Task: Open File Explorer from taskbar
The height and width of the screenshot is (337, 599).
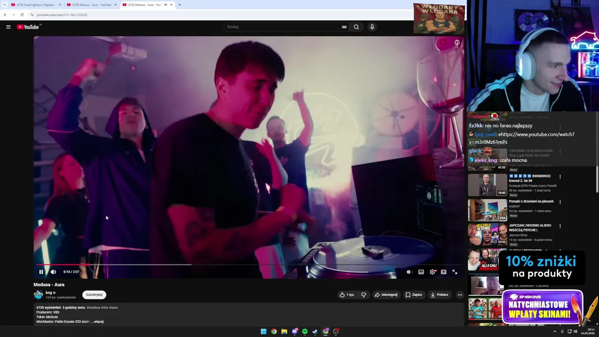Action: (x=284, y=331)
